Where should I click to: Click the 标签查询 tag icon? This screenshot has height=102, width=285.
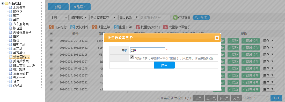tap(175, 18)
